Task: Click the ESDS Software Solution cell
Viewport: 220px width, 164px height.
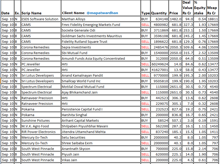Action: [41, 19]
